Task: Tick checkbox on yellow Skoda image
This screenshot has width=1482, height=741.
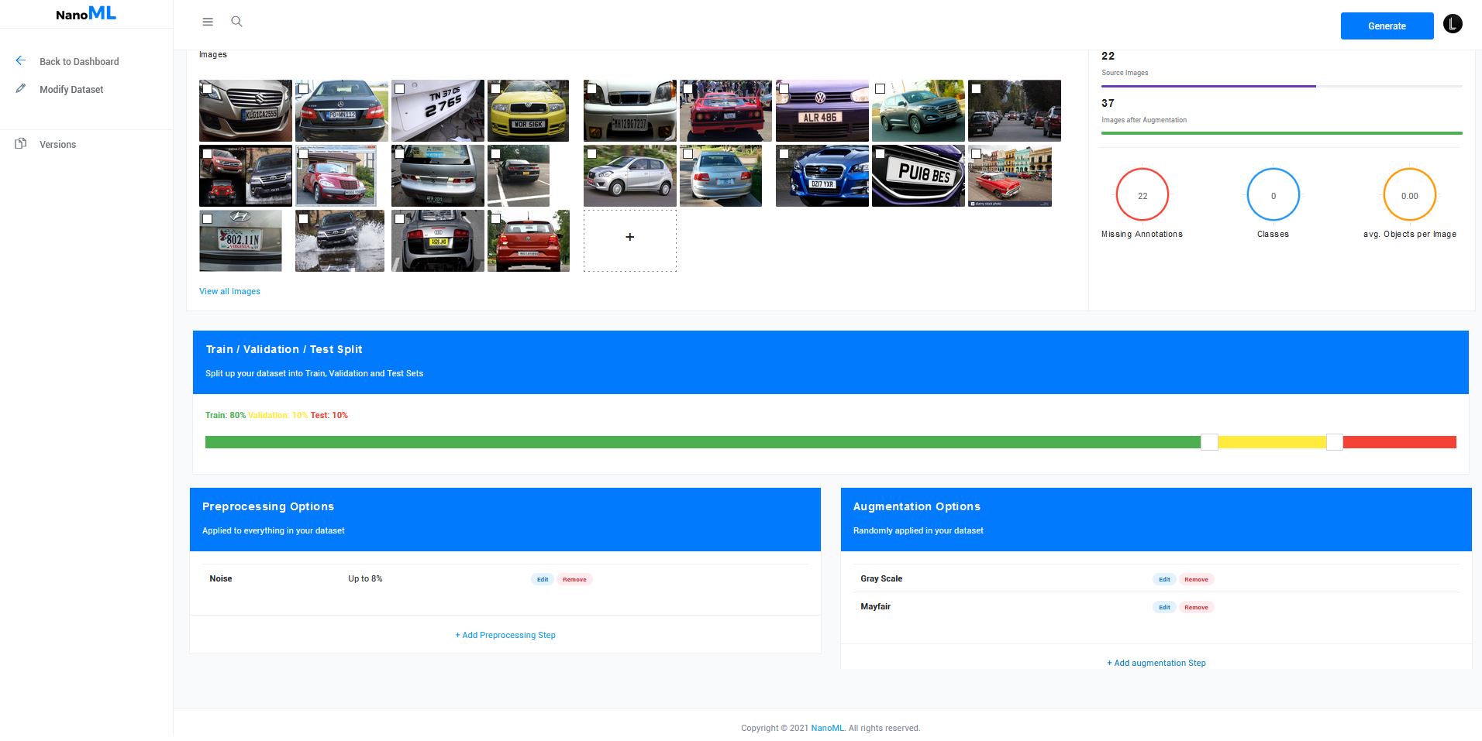Action: [x=495, y=88]
